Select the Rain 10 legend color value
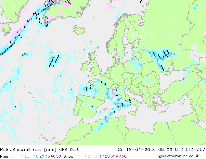Screen dimensions: 206x159 (36, 156)
